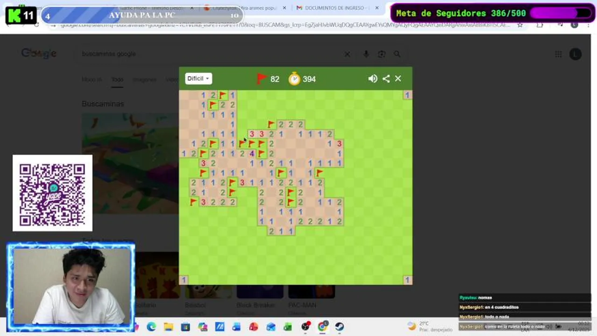597x336 pixels.
Task: Click the flagged cell left of the 2 2 2 row
Action: click(x=271, y=124)
